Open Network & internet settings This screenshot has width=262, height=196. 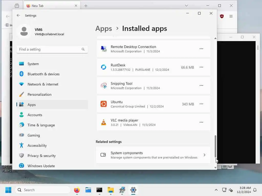point(52,84)
